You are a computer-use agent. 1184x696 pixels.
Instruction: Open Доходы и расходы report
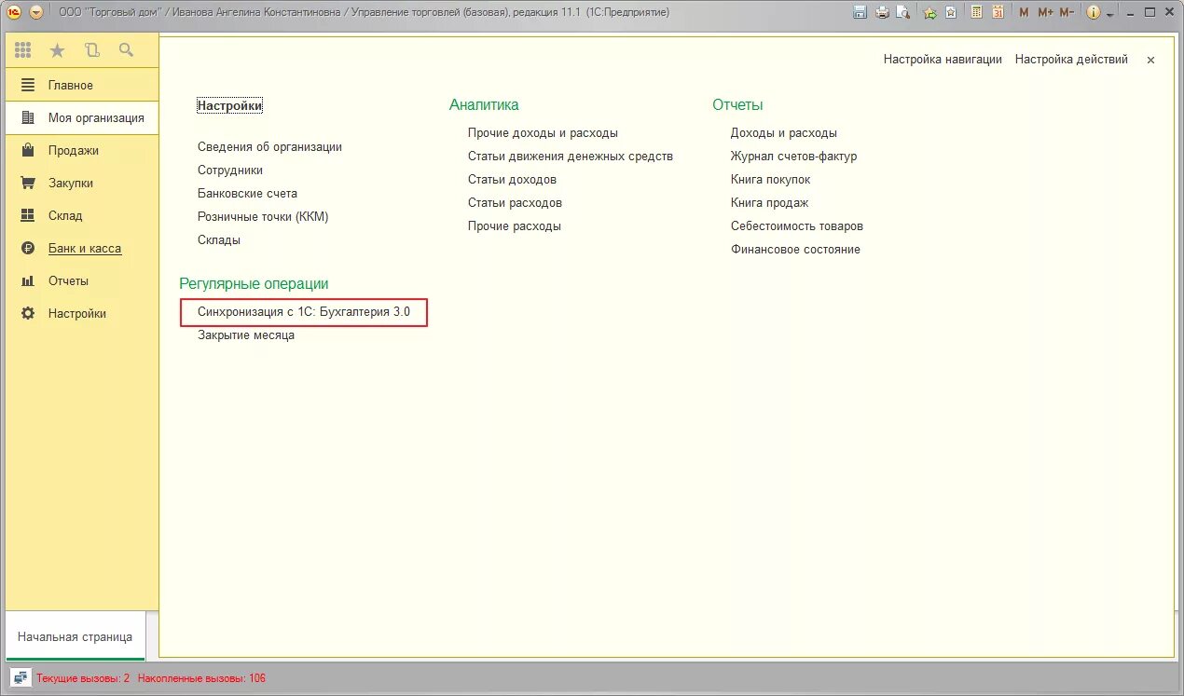784,132
